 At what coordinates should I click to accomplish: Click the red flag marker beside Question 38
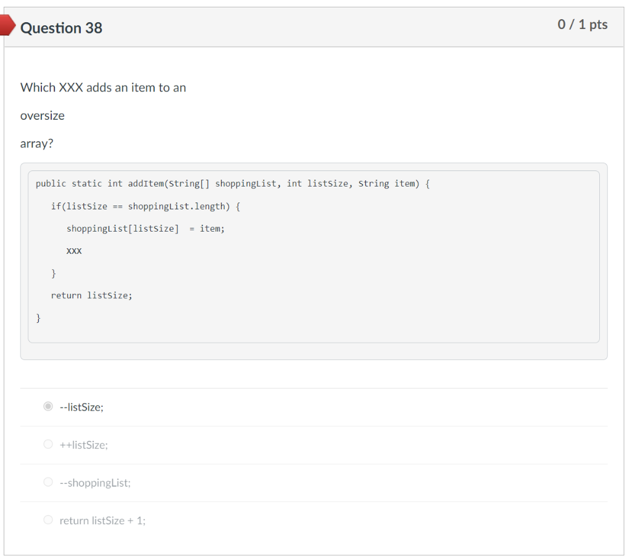(x=7, y=25)
